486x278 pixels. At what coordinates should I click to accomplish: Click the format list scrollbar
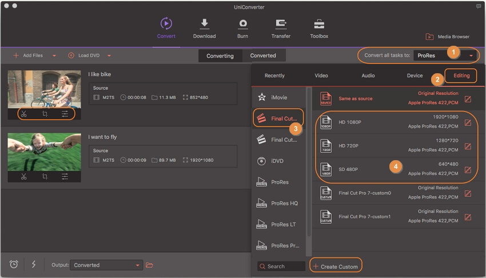click(309, 161)
